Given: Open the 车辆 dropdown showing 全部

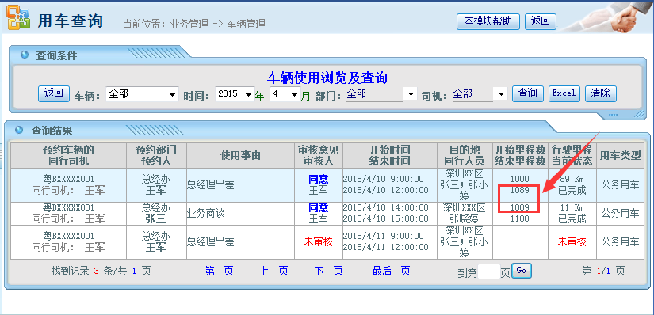Looking at the screenshot, I should (x=142, y=94).
